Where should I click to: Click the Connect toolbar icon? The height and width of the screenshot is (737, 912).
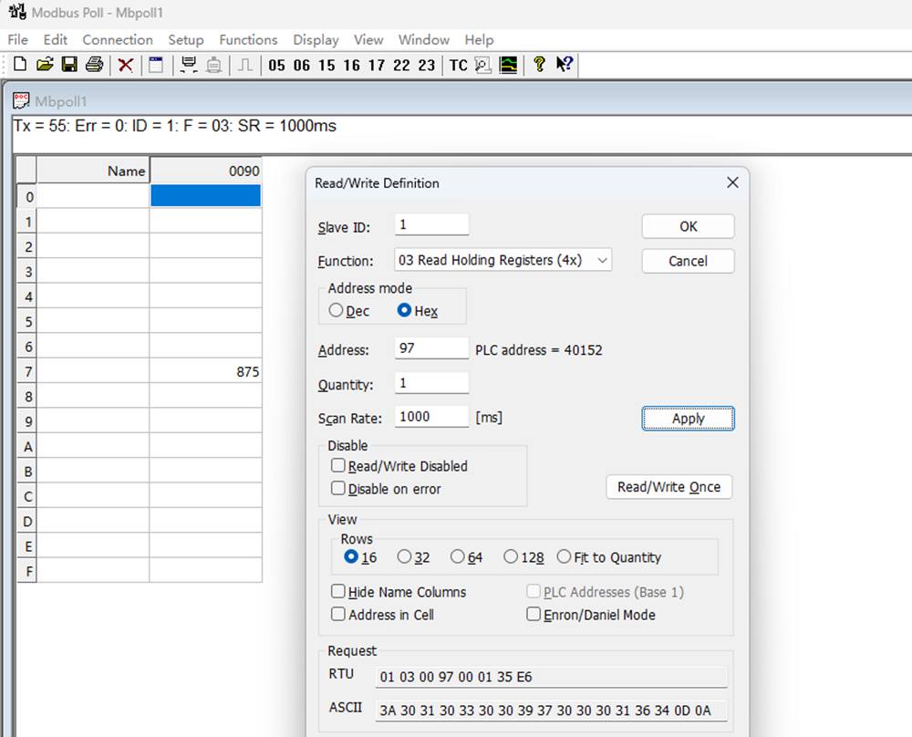(x=189, y=65)
